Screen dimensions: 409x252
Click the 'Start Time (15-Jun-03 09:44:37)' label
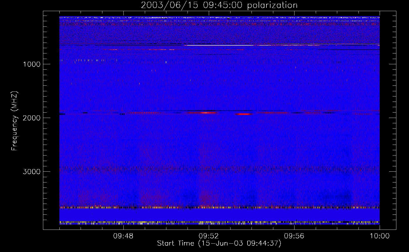pos(219,243)
